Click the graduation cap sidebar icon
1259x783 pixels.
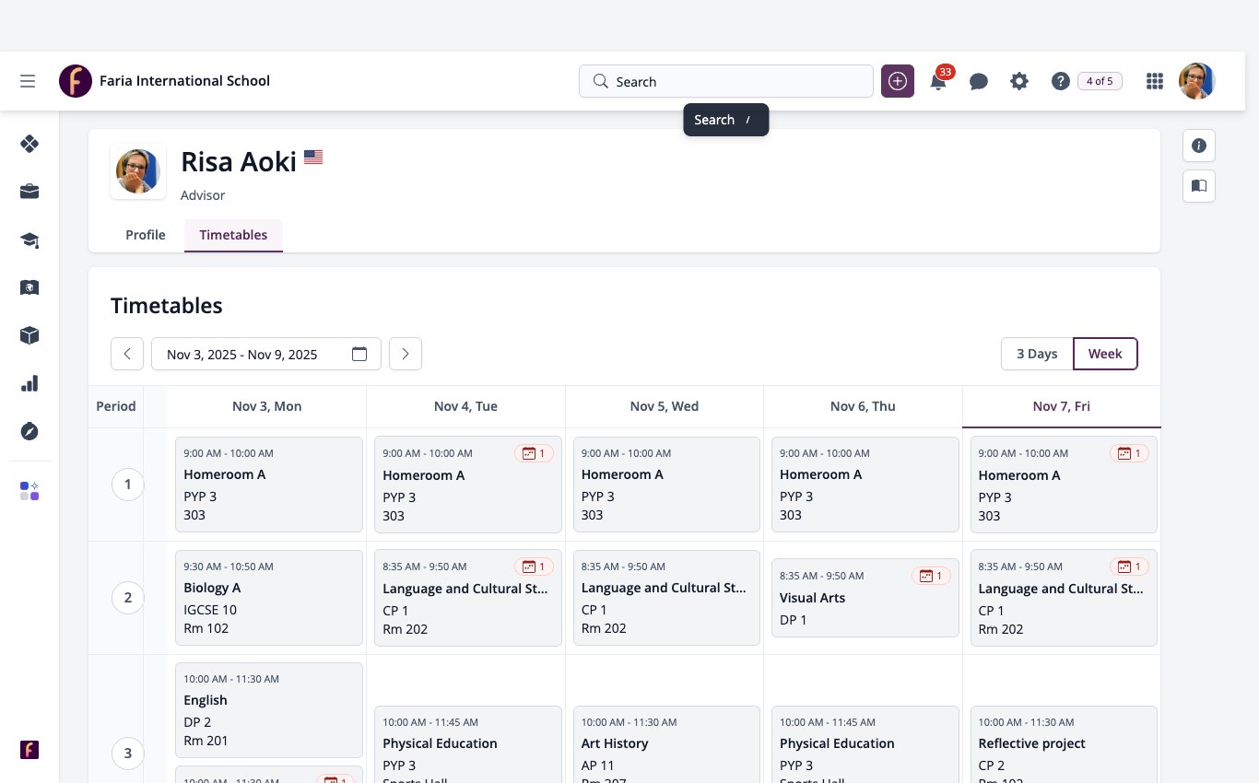tap(29, 240)
